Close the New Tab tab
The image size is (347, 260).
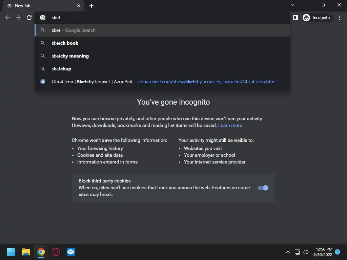pyautogui.click(x=79, y=6)
